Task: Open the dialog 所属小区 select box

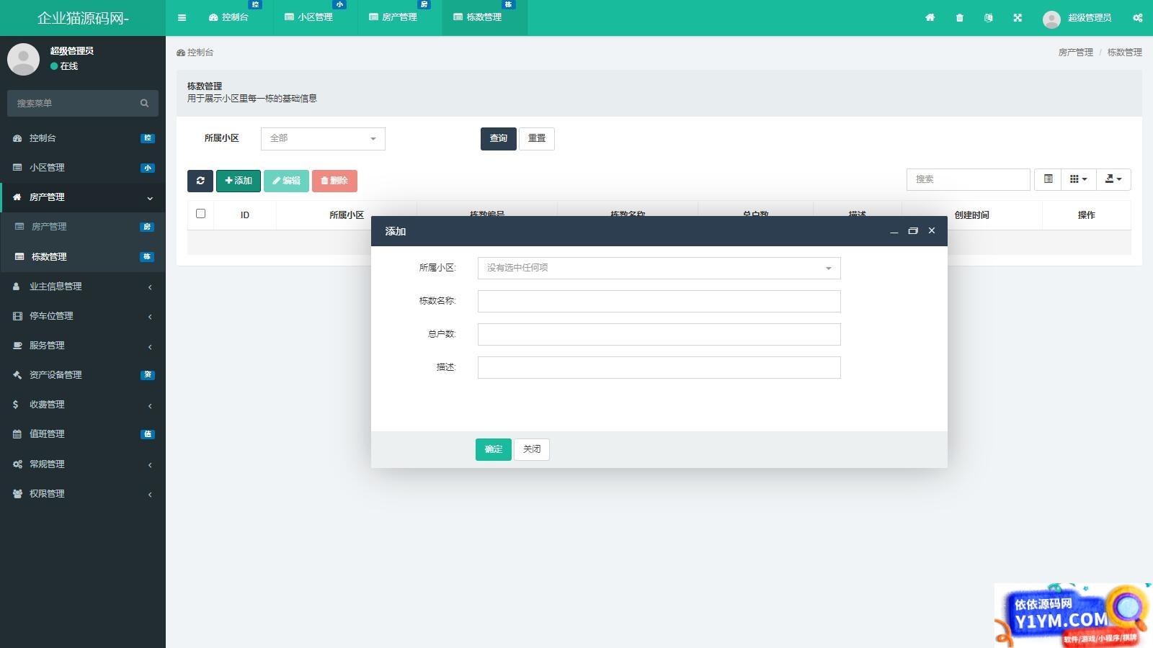Action: click(659, 268)
